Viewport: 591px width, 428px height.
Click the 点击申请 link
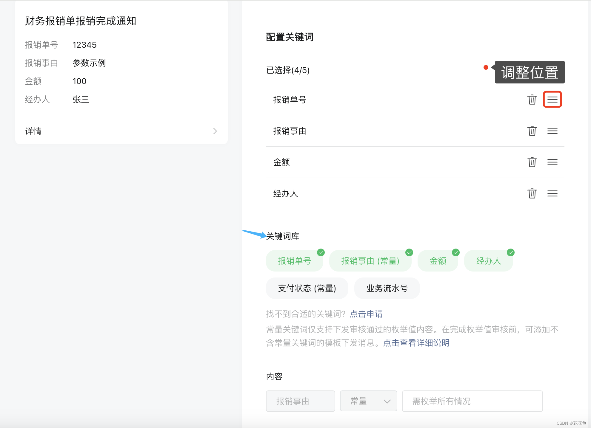coord(366,314)
